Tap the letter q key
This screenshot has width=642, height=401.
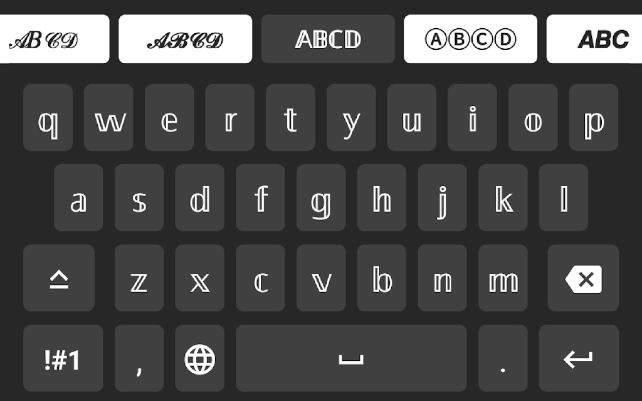(x=48, y=117)
